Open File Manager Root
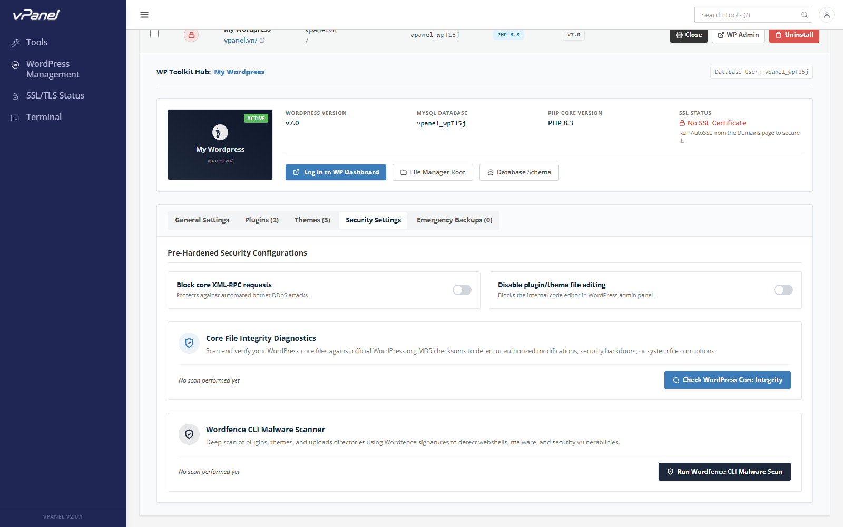The image size is (843, 527). pyautogui.click(x=433, y=172)
